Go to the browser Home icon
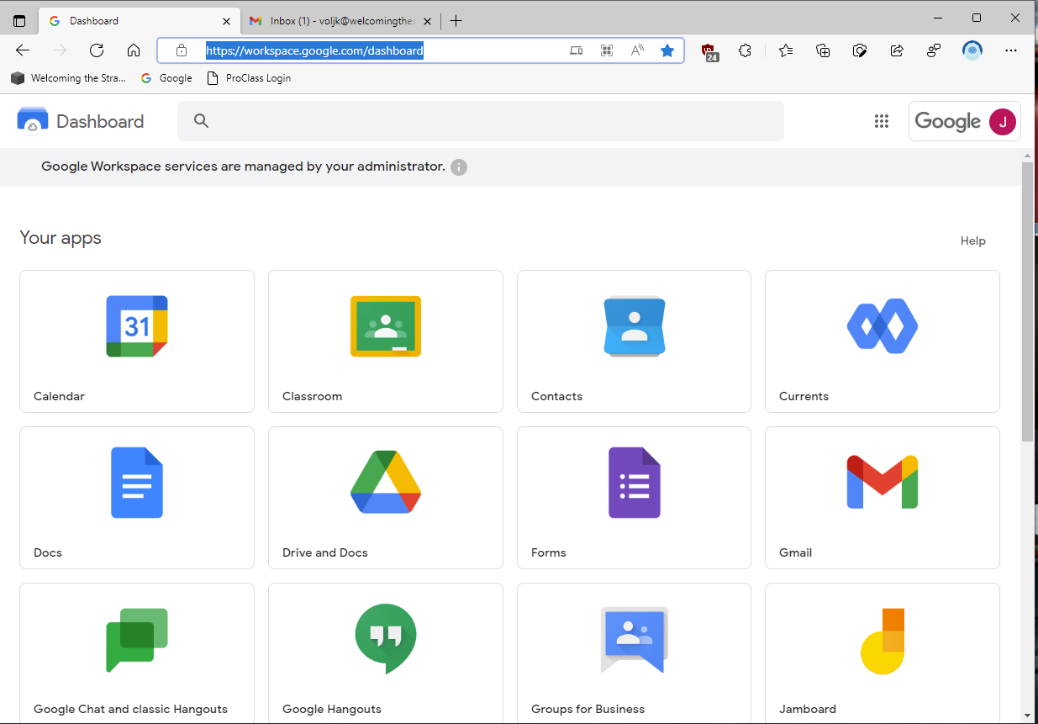This screenshot has height=724, width=1038. (134, 50)
